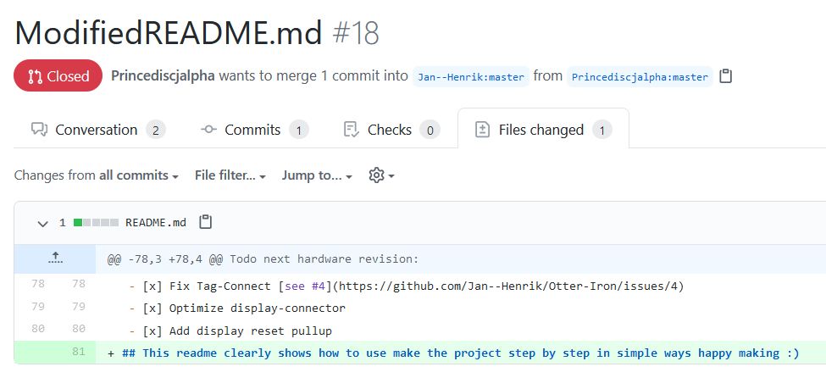826x378 pixels.
Task: Open the 'Changes from all commits' dropdown
Action: tap(97, 175)
